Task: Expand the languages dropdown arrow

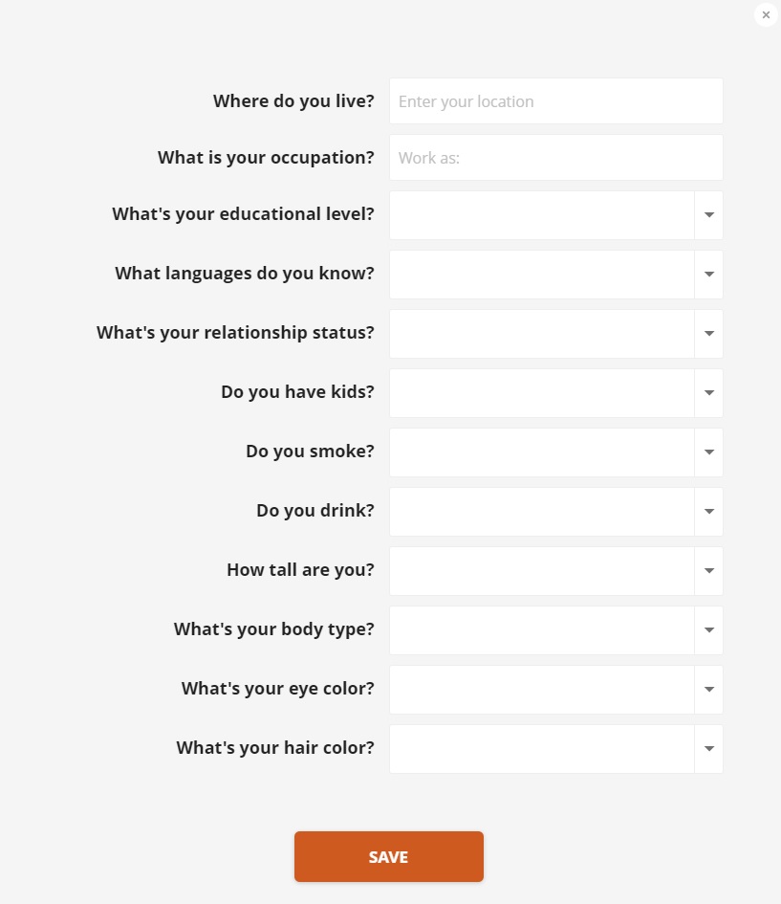Action: [709, 275]
